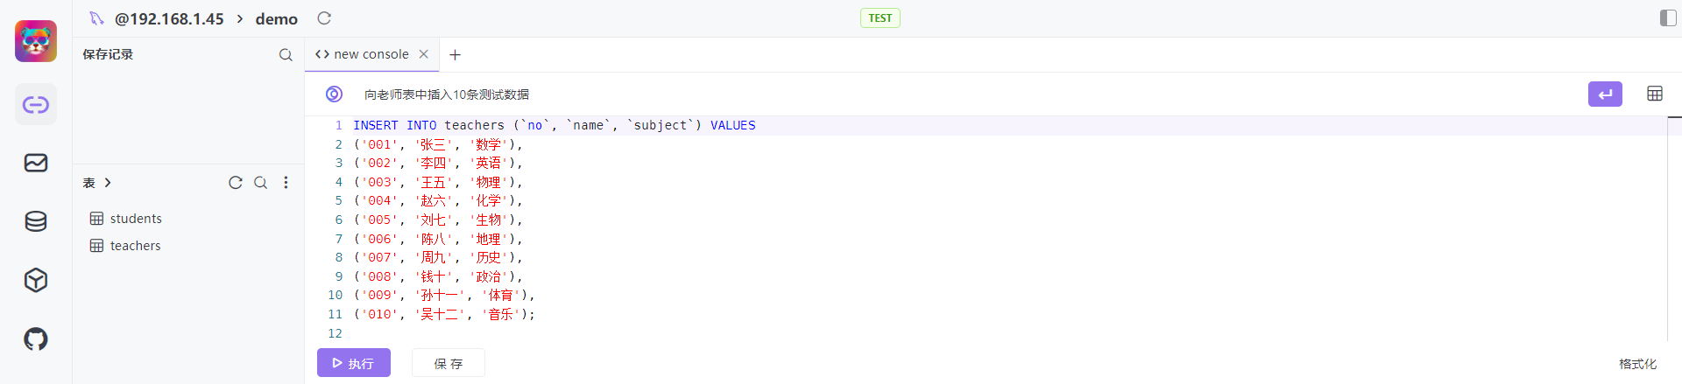This screenshot has height=384, width=1682.
Task: Open the dashboard chart icon in sidebar
Action: [36, 163]
